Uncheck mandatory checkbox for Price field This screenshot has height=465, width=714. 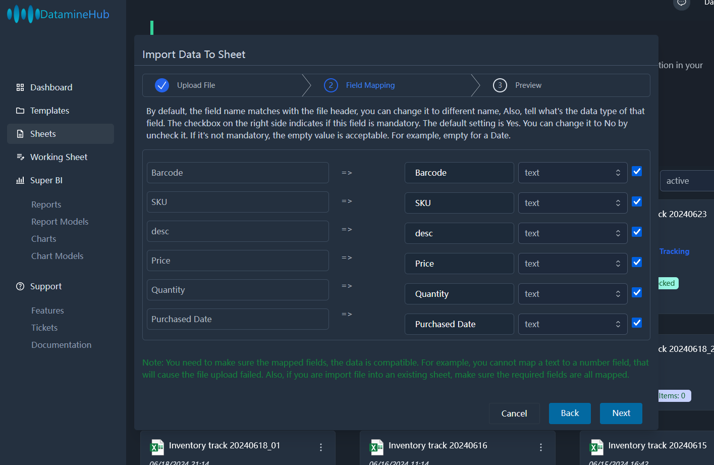[x=637, y=263]
